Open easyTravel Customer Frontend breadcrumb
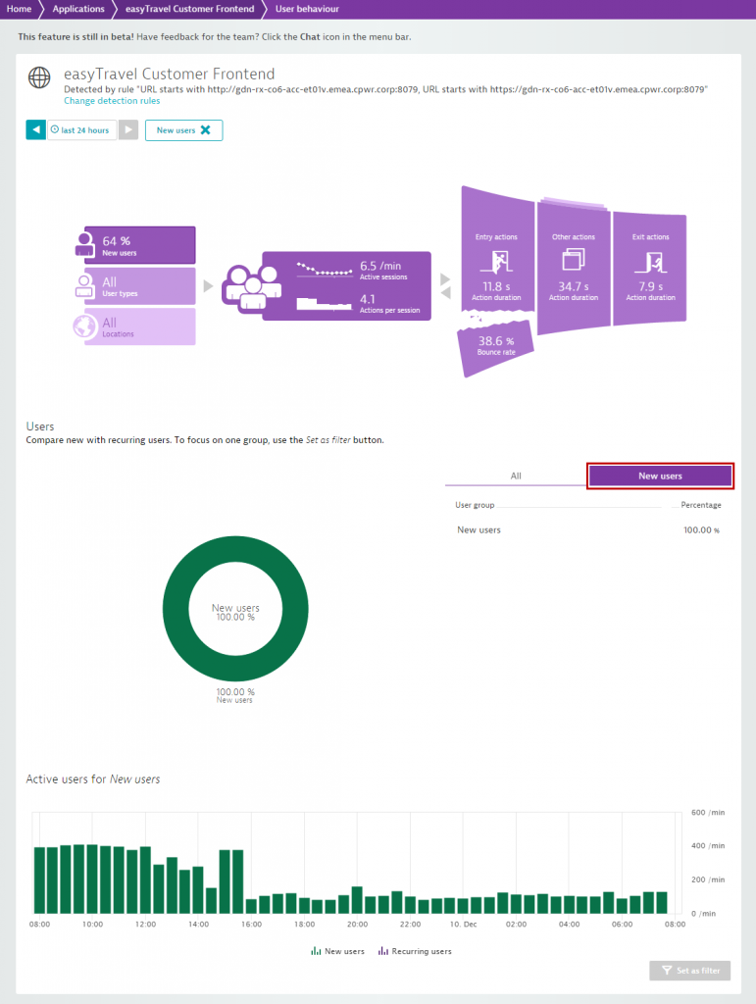This screenshot has height=1004, width=756. 189,9
